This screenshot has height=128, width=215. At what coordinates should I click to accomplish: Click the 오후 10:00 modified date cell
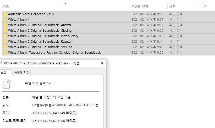point(148,36)
